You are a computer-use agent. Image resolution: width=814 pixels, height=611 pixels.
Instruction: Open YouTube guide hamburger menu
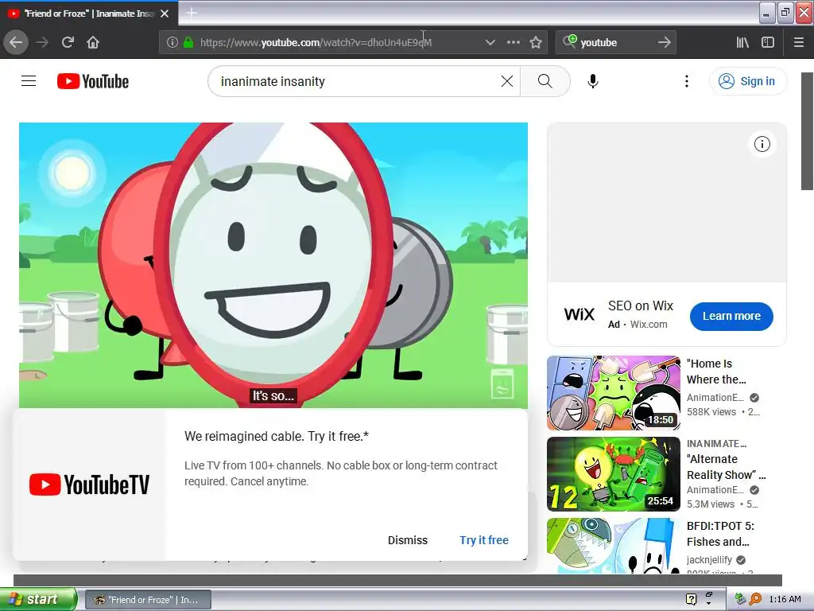29,81
